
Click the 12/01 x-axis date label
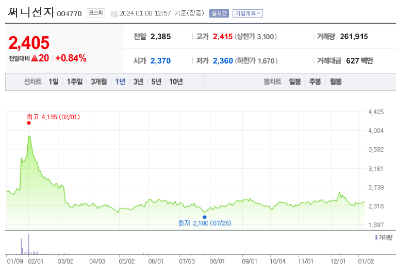pyautogui.click(x=338, y=261)
